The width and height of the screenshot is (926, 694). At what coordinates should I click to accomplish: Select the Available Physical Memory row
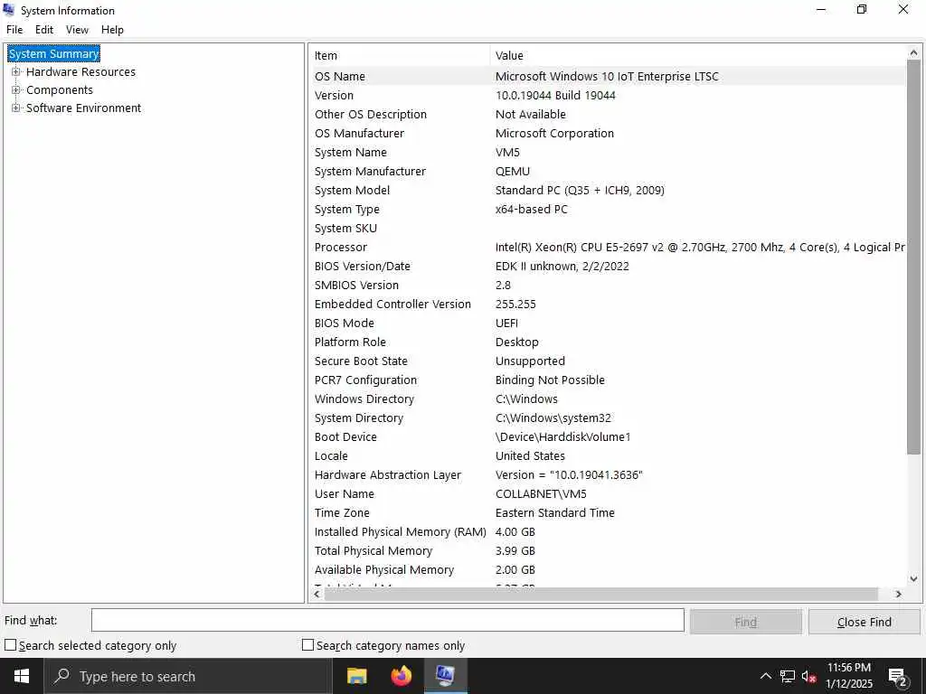pos(608,569)
